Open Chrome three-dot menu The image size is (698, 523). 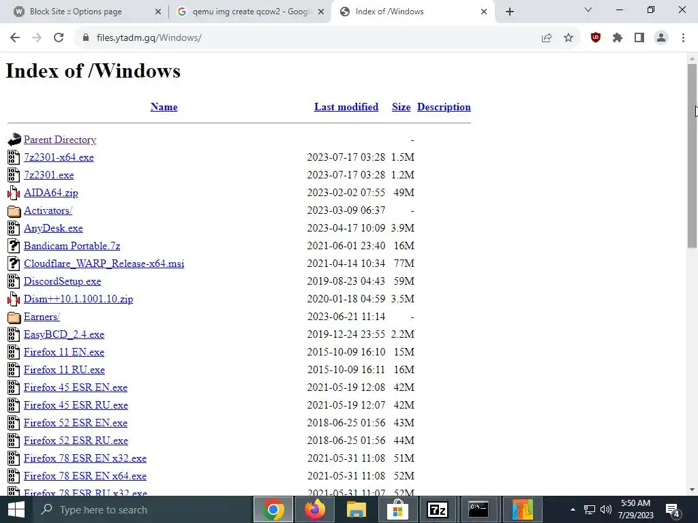coord(683,38)
